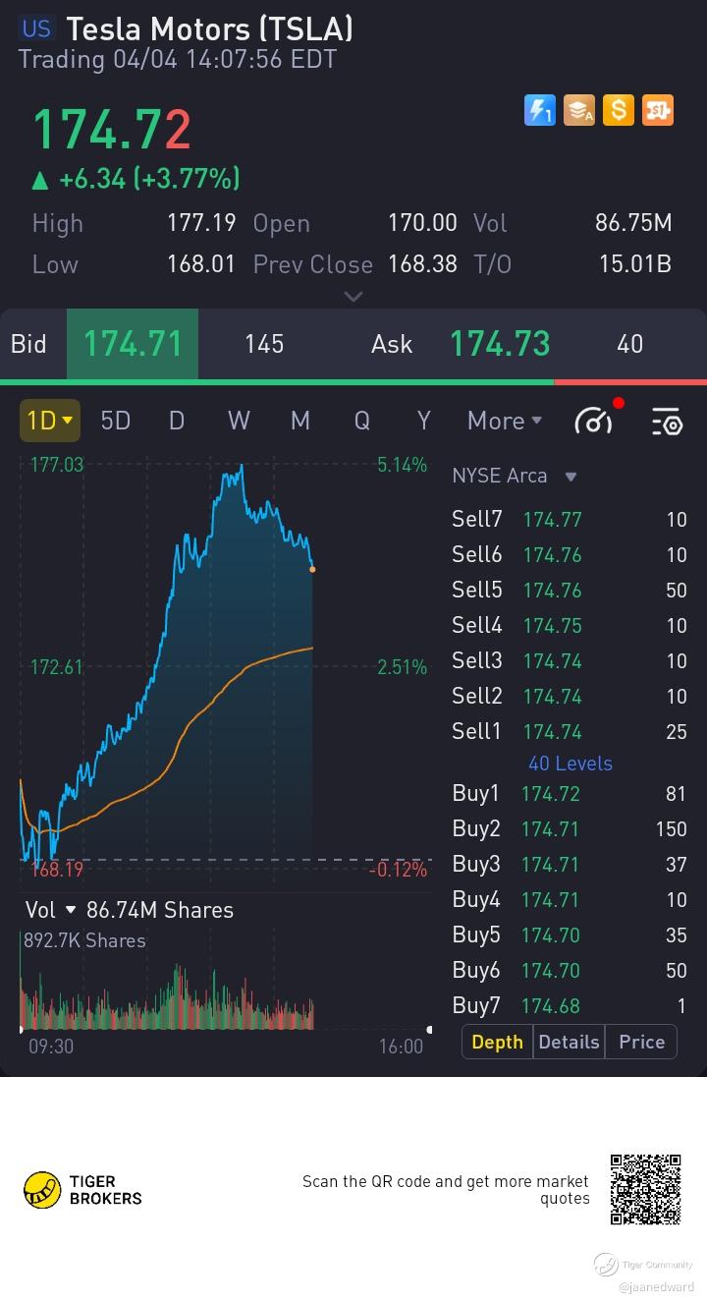Expand quote details chevron below Prev Close
Viewport: 707px width, 1303px height.
pos(353,296)
